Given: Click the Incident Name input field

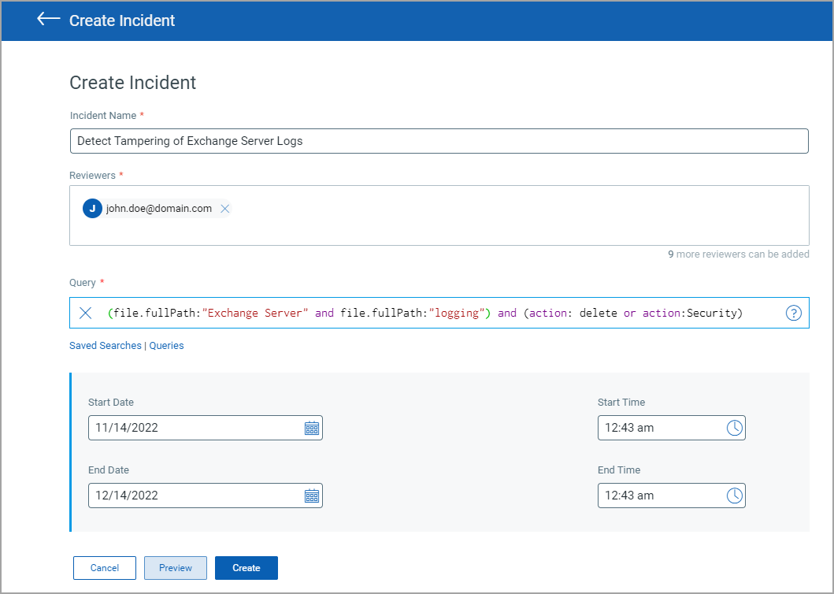Looking at the screenshot, I should [x=439, y=141].
